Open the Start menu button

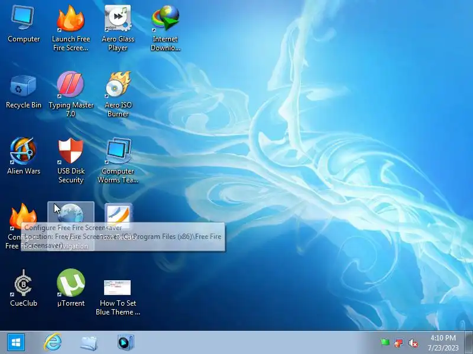(x=16, y=342)
